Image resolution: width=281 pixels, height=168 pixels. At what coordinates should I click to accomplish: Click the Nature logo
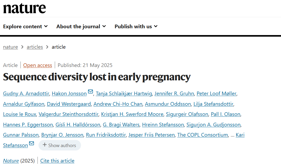pyautogui.click(x=25, y=8)
